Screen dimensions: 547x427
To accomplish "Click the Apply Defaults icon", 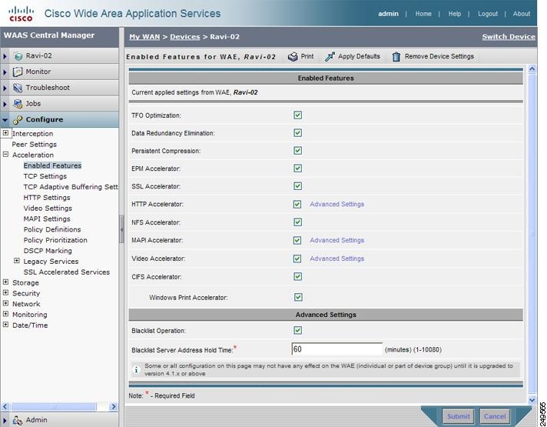I will tap(330, 57).
